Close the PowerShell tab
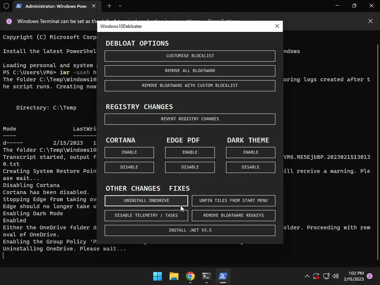The height and width of the screenshot is (285, 380). 94,6
